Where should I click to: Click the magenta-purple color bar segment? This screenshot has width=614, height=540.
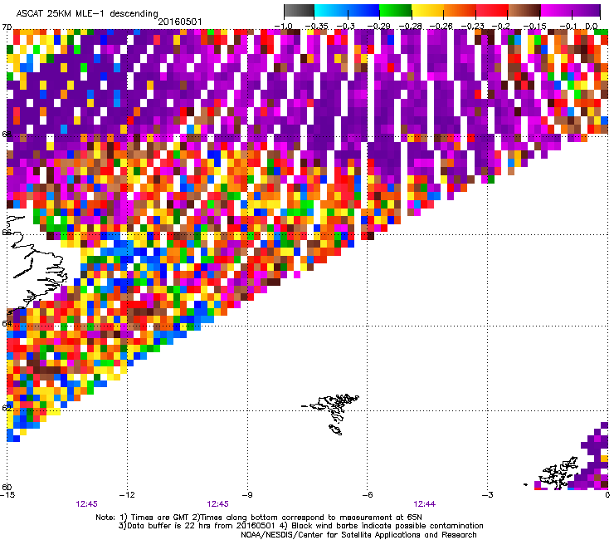coord(571,10)
